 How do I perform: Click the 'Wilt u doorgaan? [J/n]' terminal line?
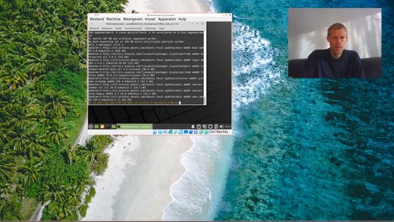pos(106,44)
